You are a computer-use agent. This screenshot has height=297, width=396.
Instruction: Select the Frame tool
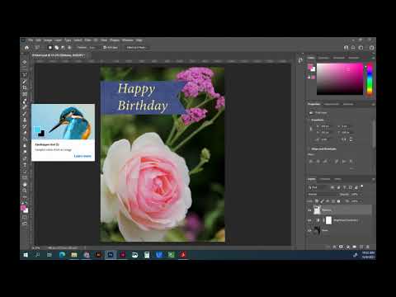tap(25, 94)
